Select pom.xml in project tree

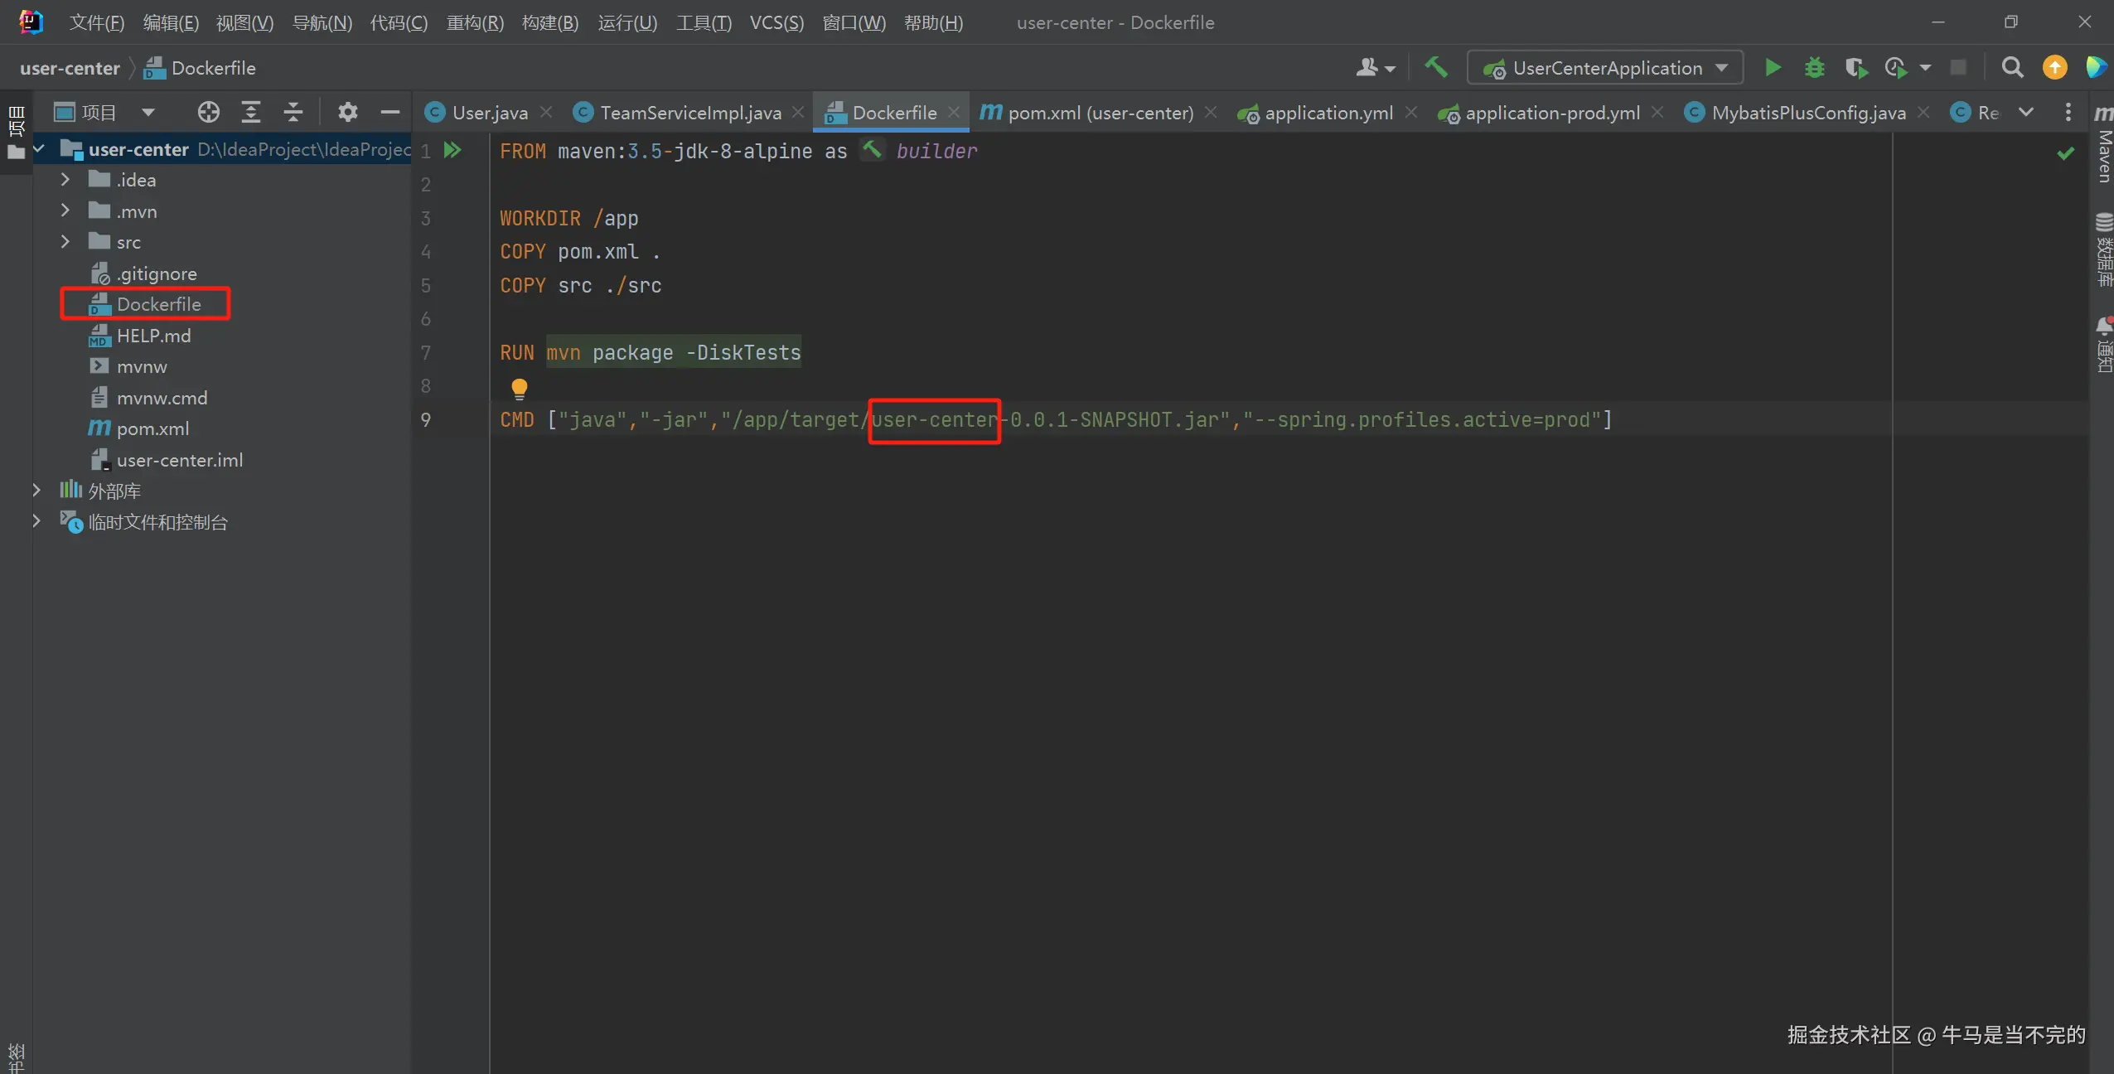click(152, 428)
